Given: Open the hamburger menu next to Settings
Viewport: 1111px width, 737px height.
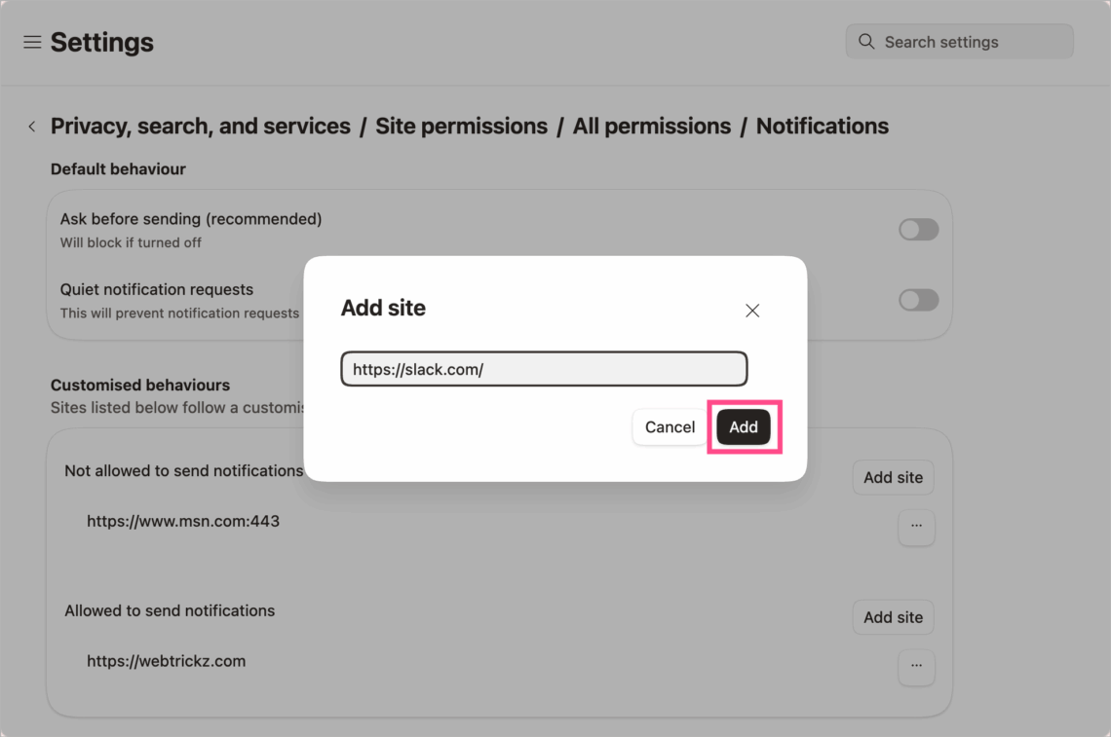Looking at the screenshot, I should (32, 43).
